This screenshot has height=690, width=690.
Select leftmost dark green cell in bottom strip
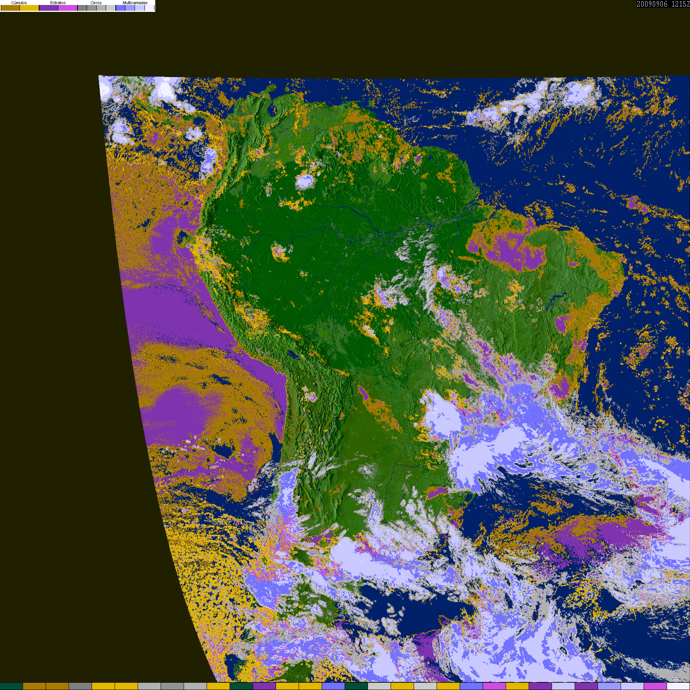[11, 686]
